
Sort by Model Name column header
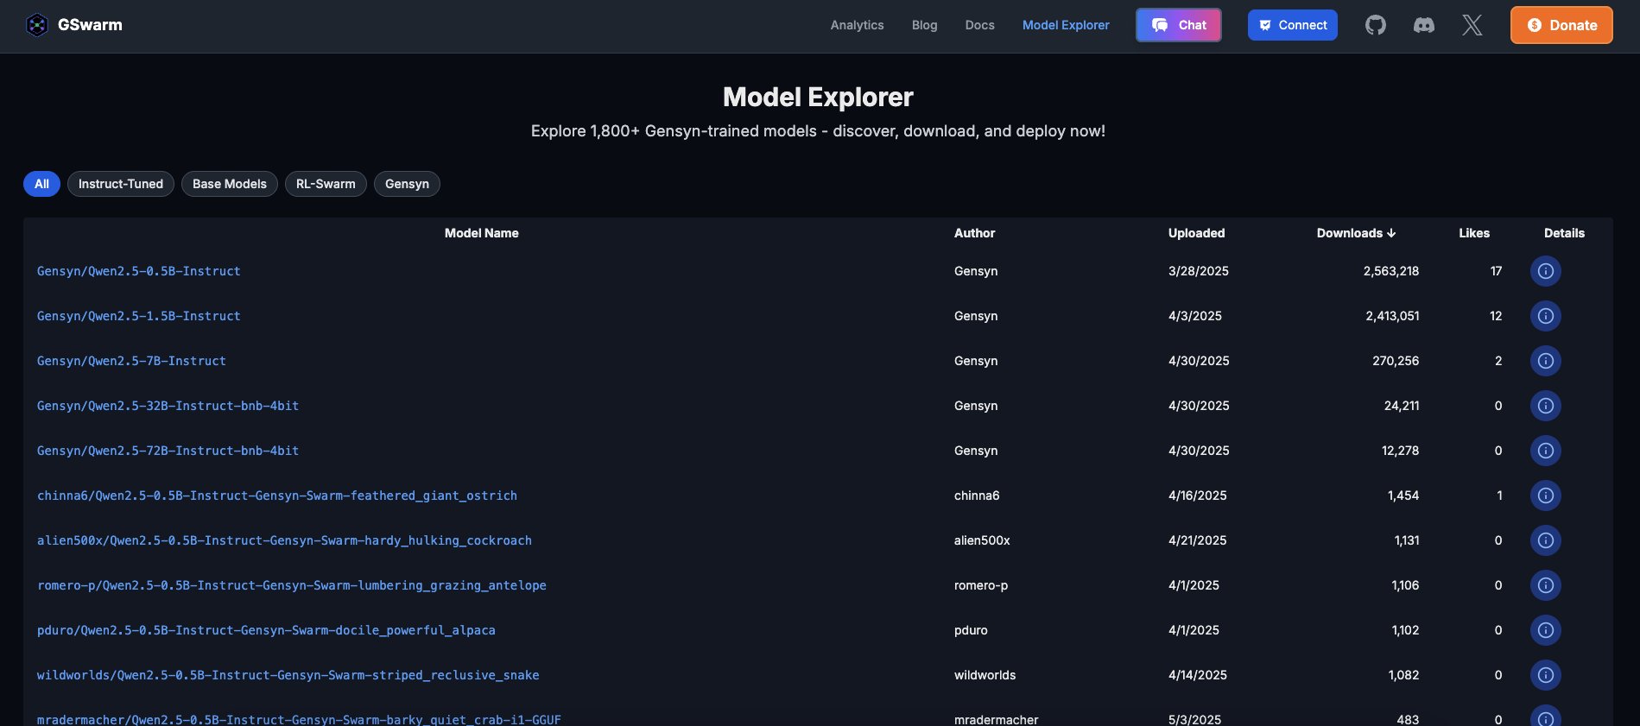[x=481, y=233]
